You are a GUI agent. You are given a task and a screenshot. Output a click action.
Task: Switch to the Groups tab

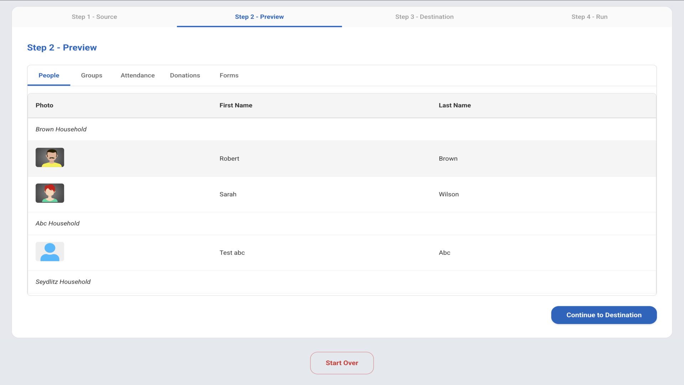point(92,75)
